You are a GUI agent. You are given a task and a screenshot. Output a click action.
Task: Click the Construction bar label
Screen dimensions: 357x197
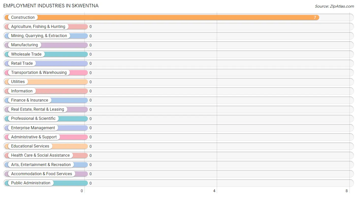coord(23,18)
